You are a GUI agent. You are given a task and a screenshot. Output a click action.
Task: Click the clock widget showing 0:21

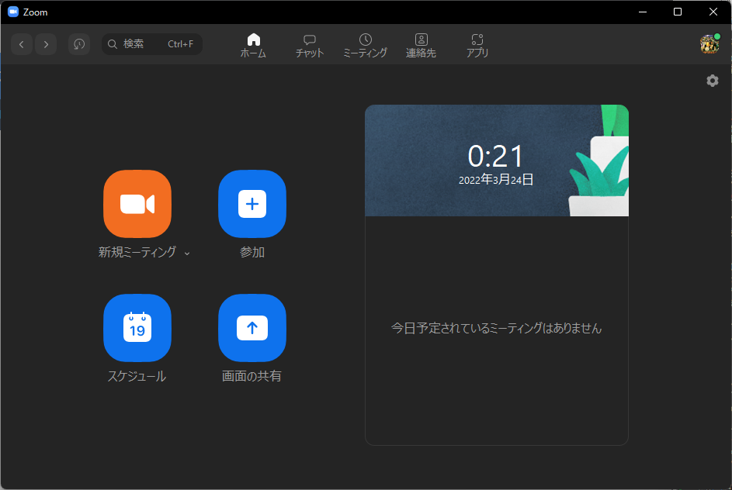(x=496, y=160)
